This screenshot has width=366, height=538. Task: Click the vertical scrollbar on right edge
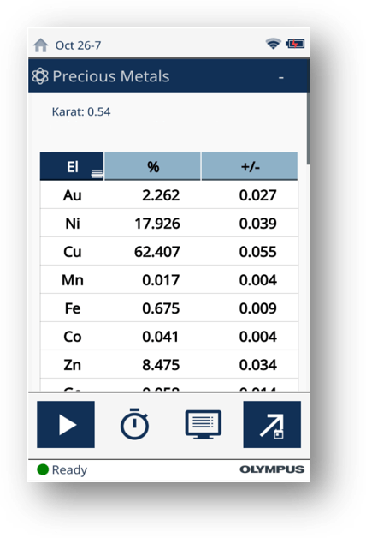[309, 129]
